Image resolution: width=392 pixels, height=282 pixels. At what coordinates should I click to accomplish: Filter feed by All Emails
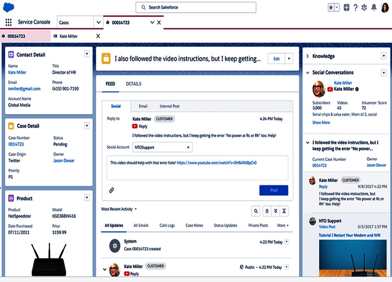tap(141, 226)
